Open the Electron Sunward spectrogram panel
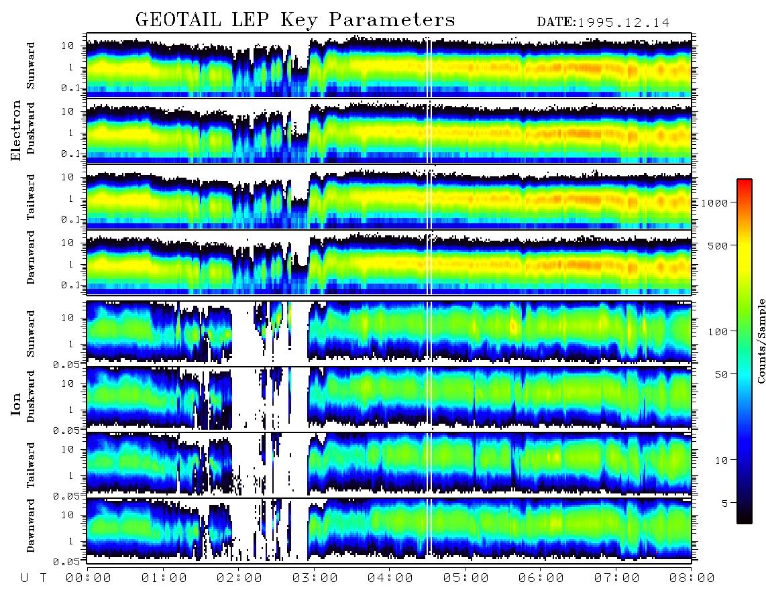Image resolution: width=766 pixels, height=590 pixels. click(389, 66)
